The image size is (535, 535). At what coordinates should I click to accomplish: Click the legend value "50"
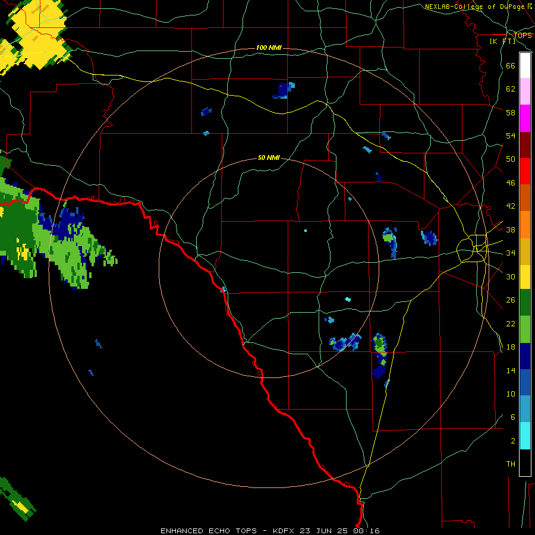[511, 159]
